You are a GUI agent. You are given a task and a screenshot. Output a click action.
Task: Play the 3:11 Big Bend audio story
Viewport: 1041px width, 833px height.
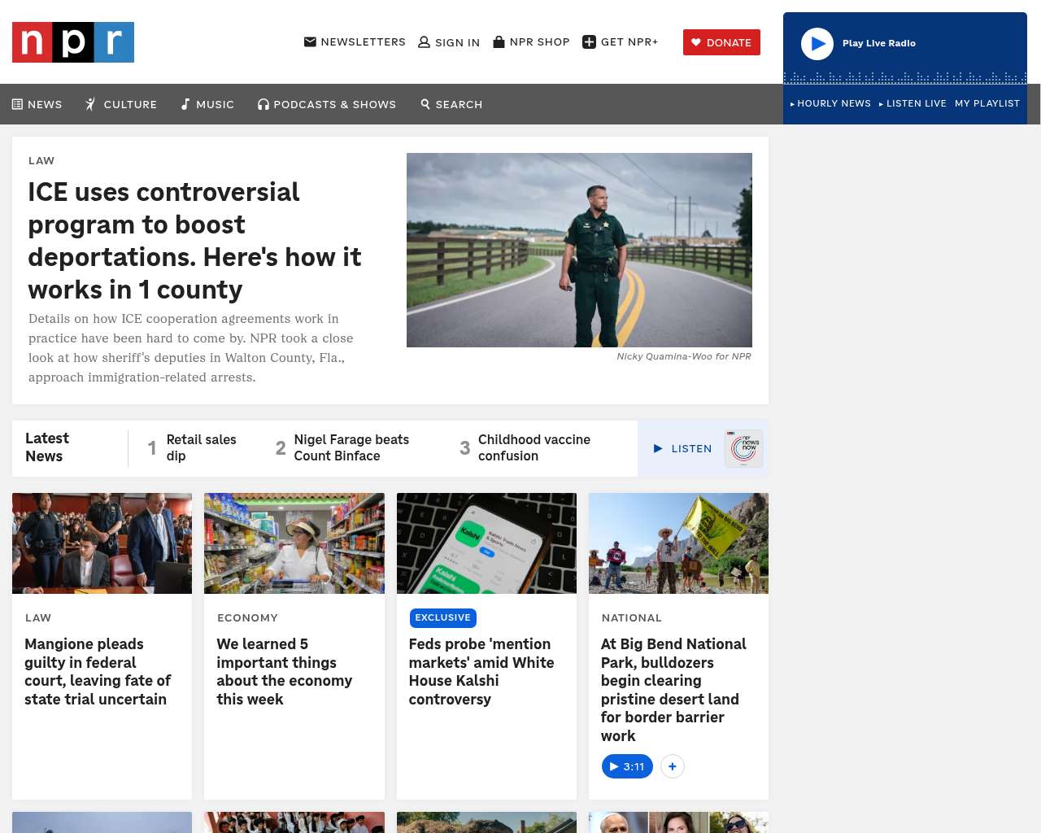pos(627,766)
